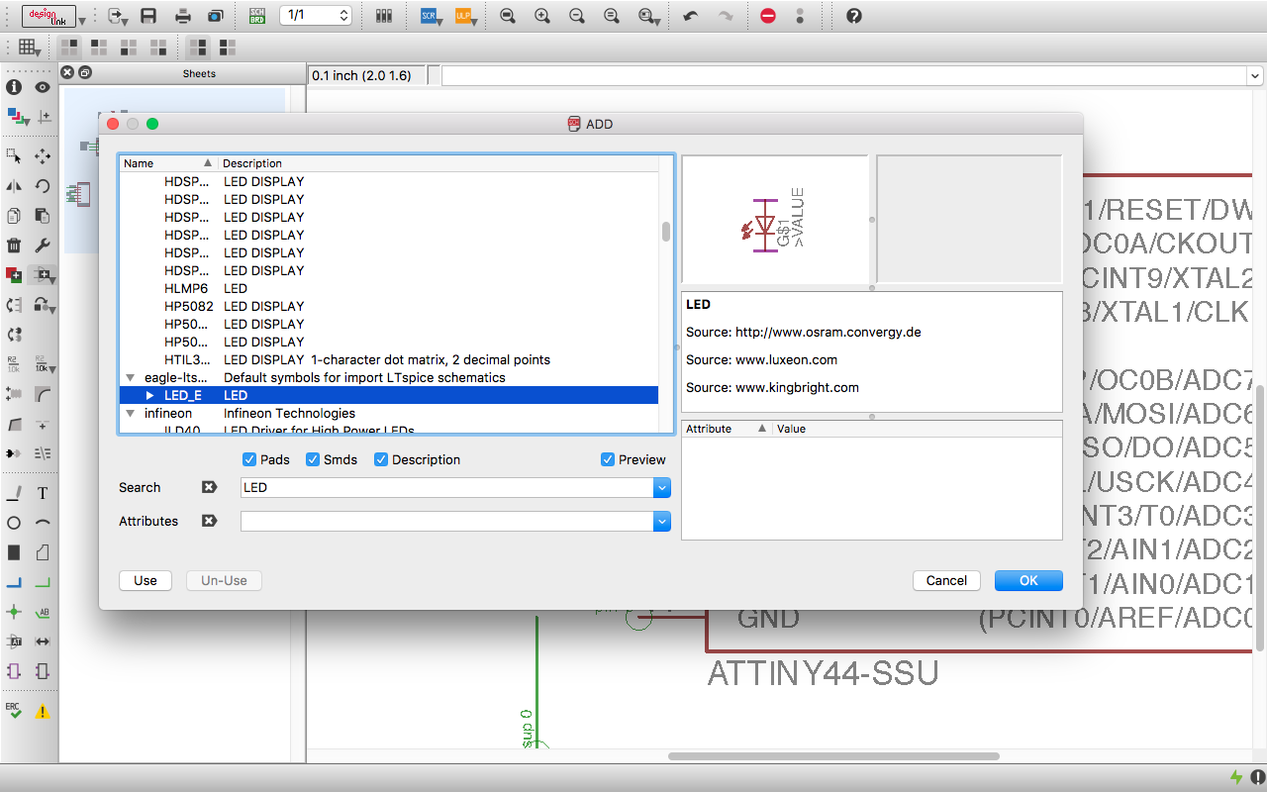Open the sheet selector 1/1 combo
Screen dimensions: 1267x792
pyautogui.click(x=317, y=16)
